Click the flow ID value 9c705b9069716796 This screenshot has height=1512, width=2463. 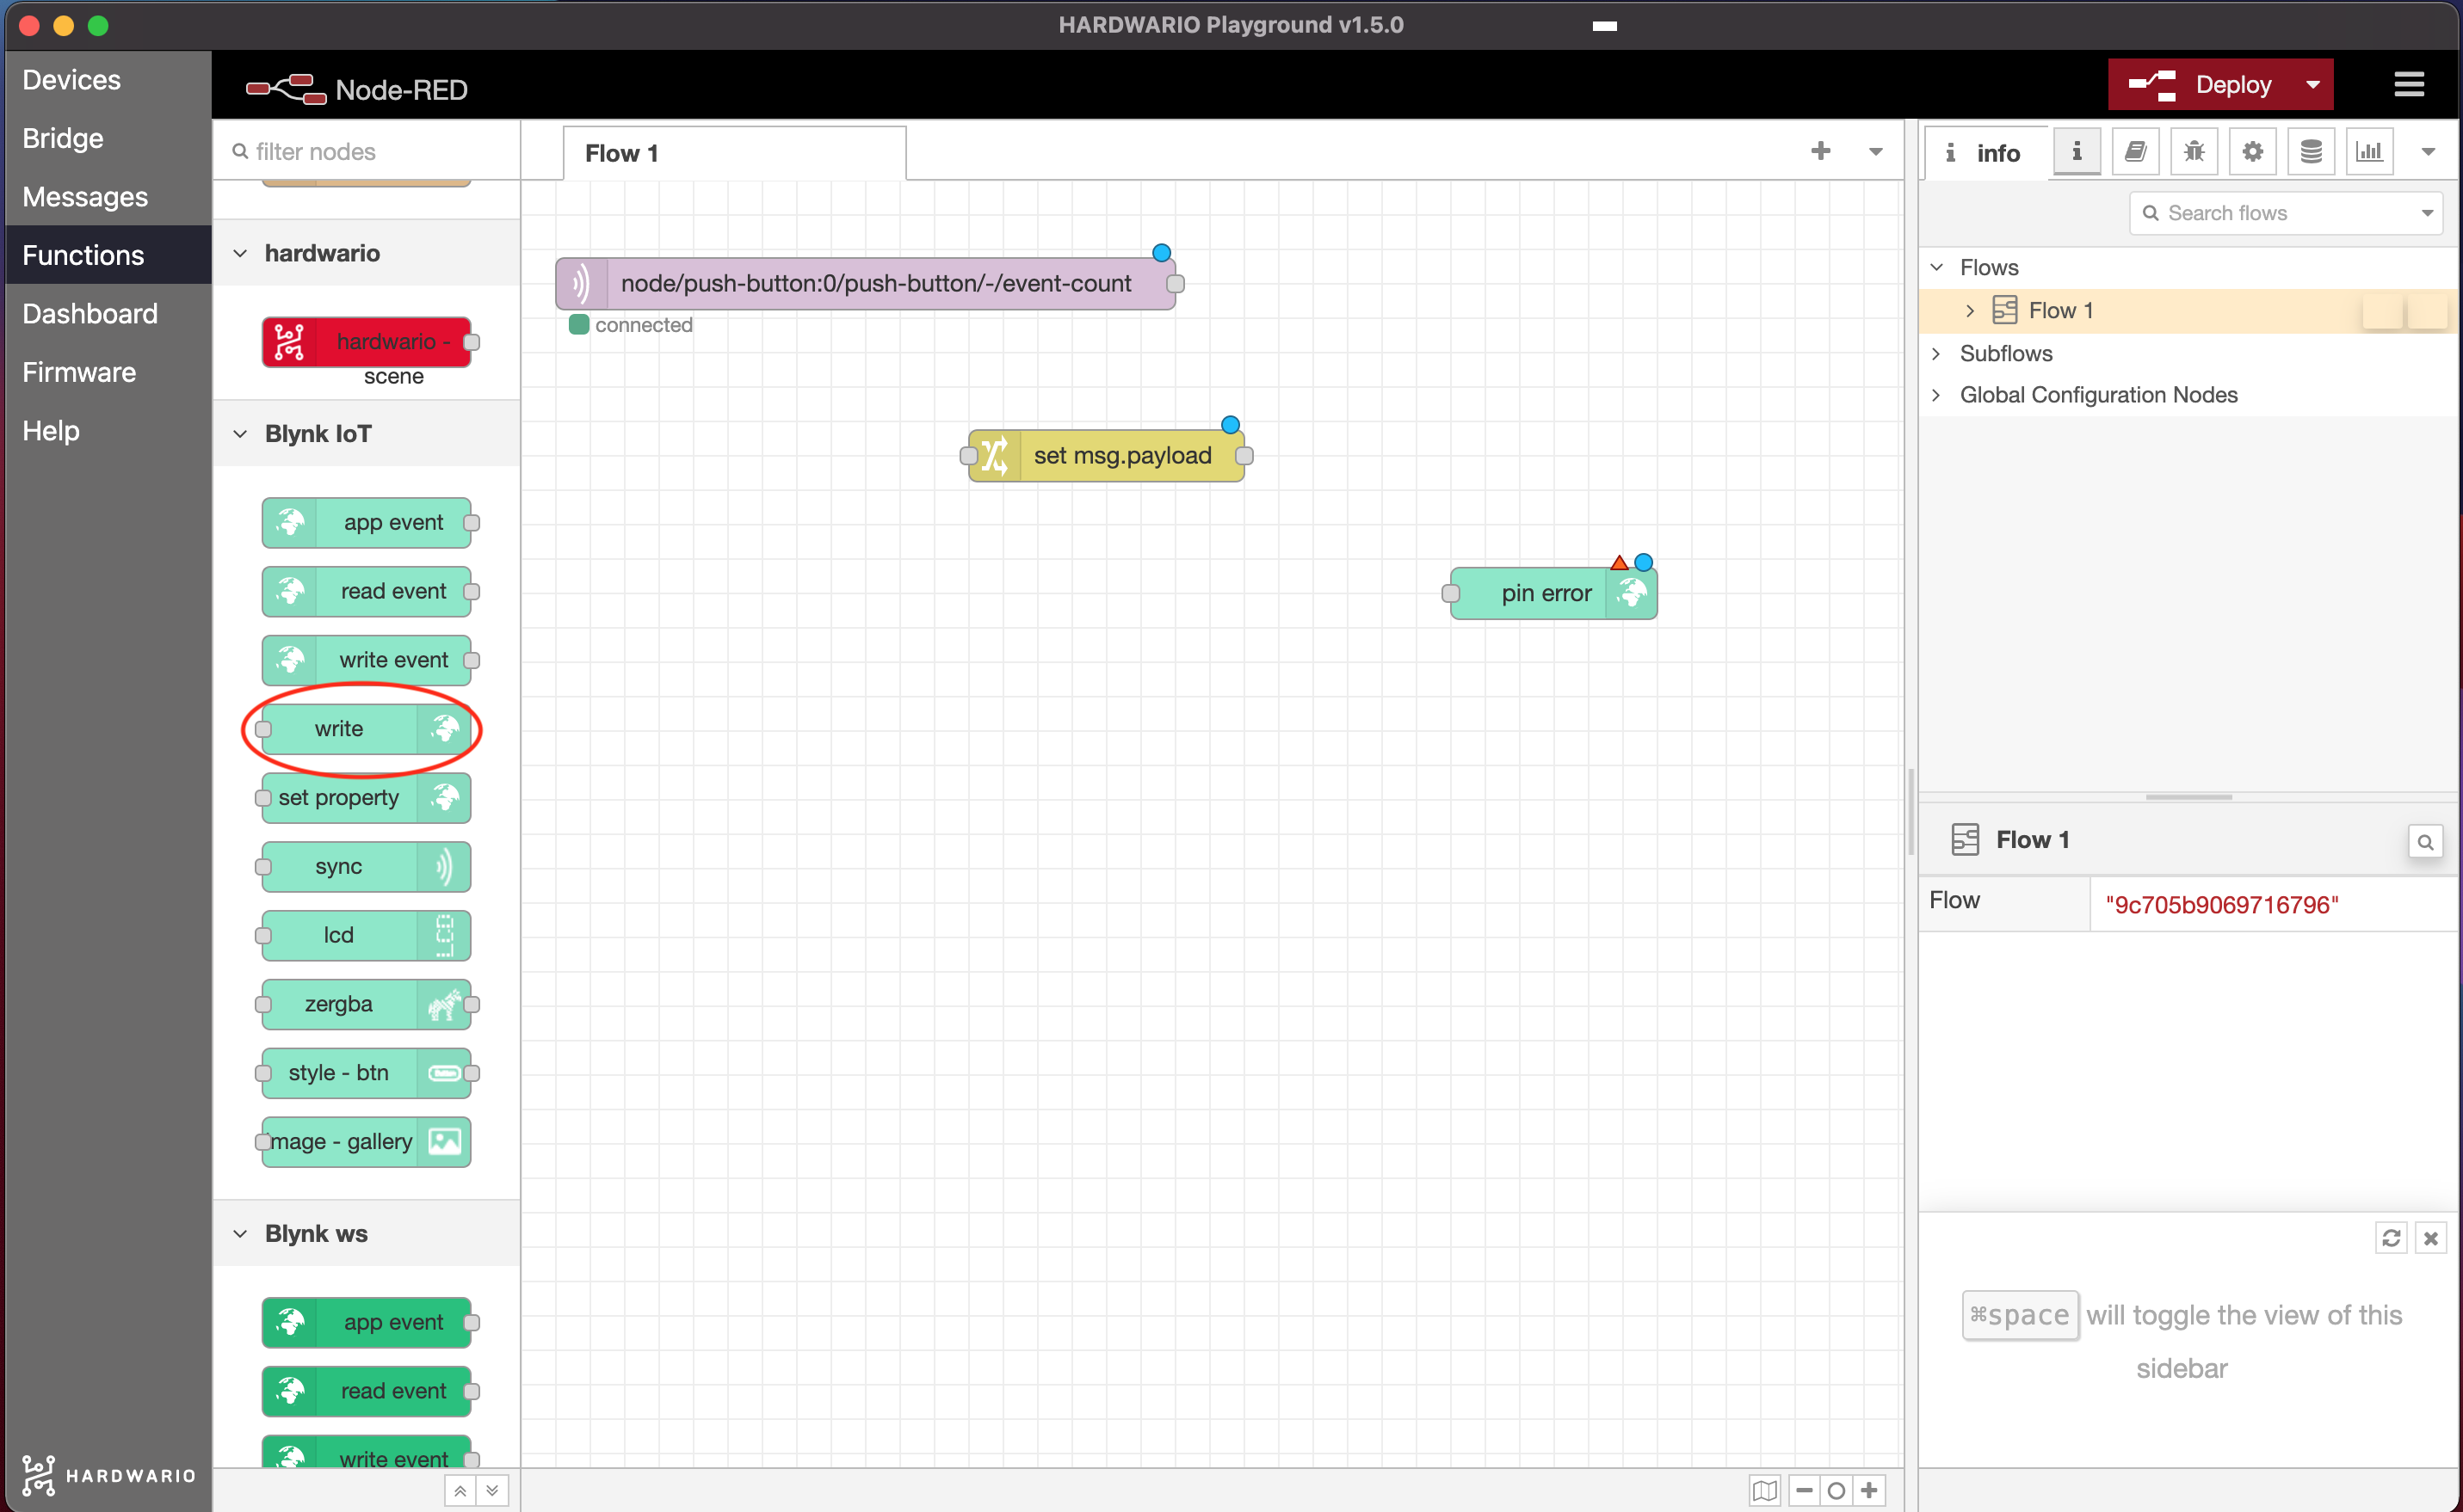(x=2221, y=905)
